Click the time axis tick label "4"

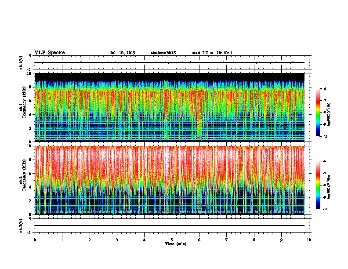145,240
